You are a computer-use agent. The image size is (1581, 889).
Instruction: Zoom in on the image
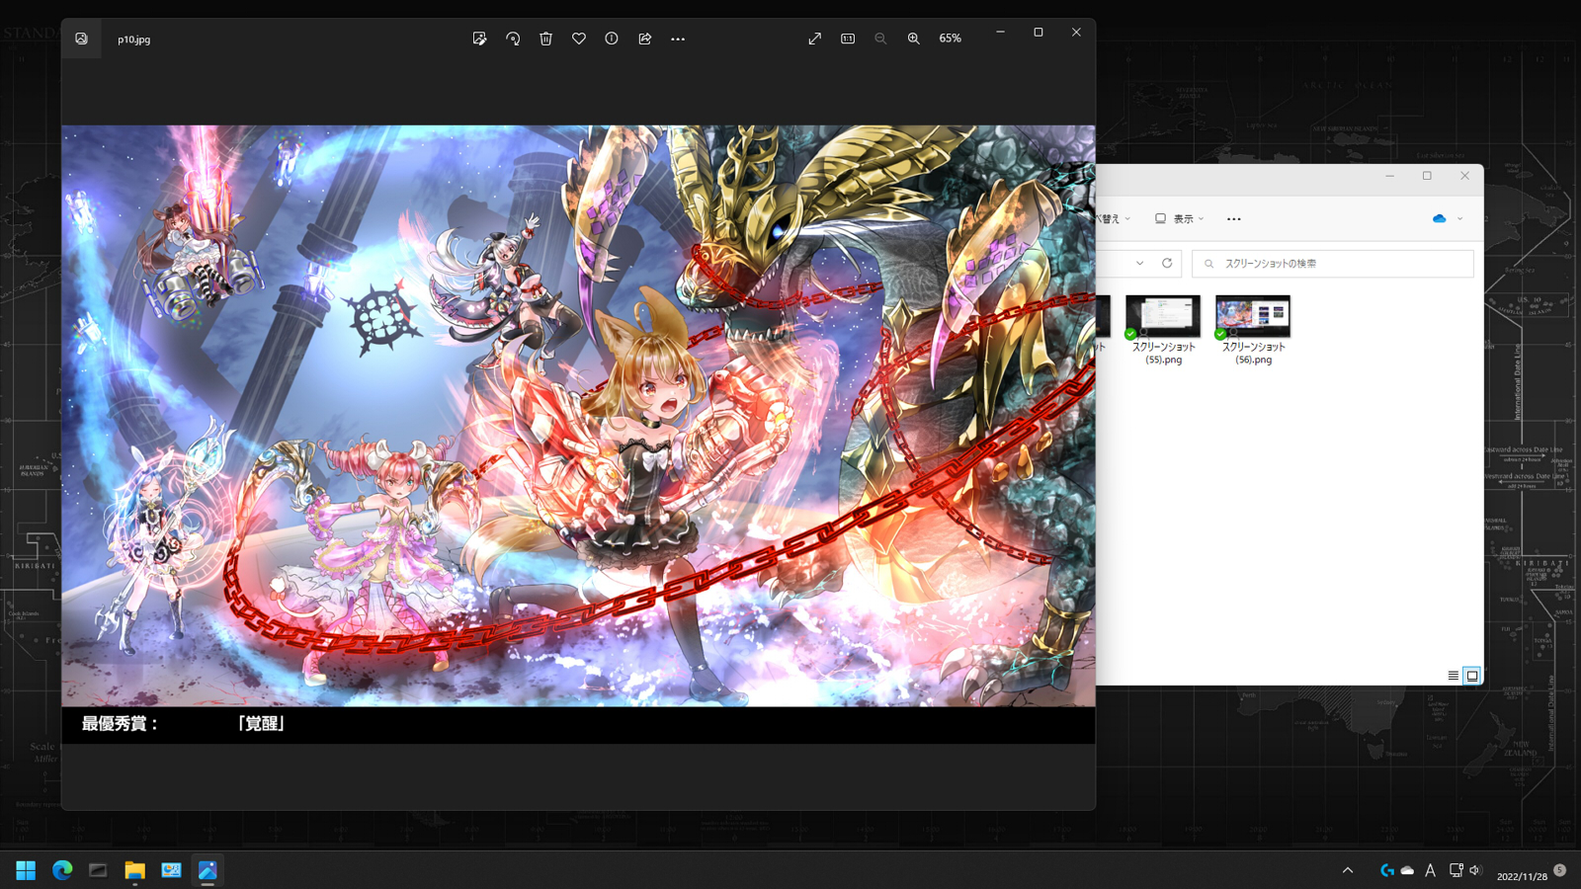tap(914, 39)
